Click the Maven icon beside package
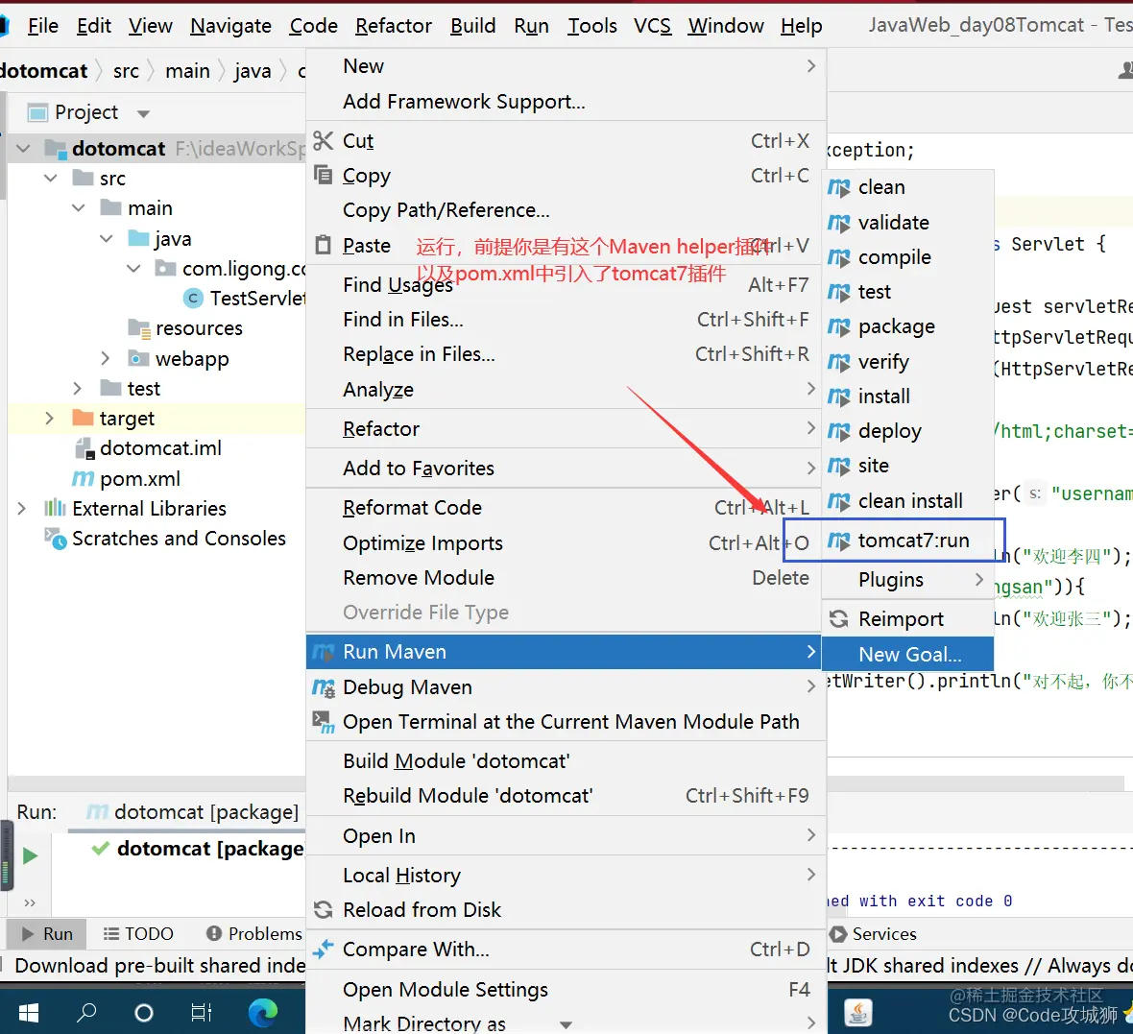 (838, 326)
